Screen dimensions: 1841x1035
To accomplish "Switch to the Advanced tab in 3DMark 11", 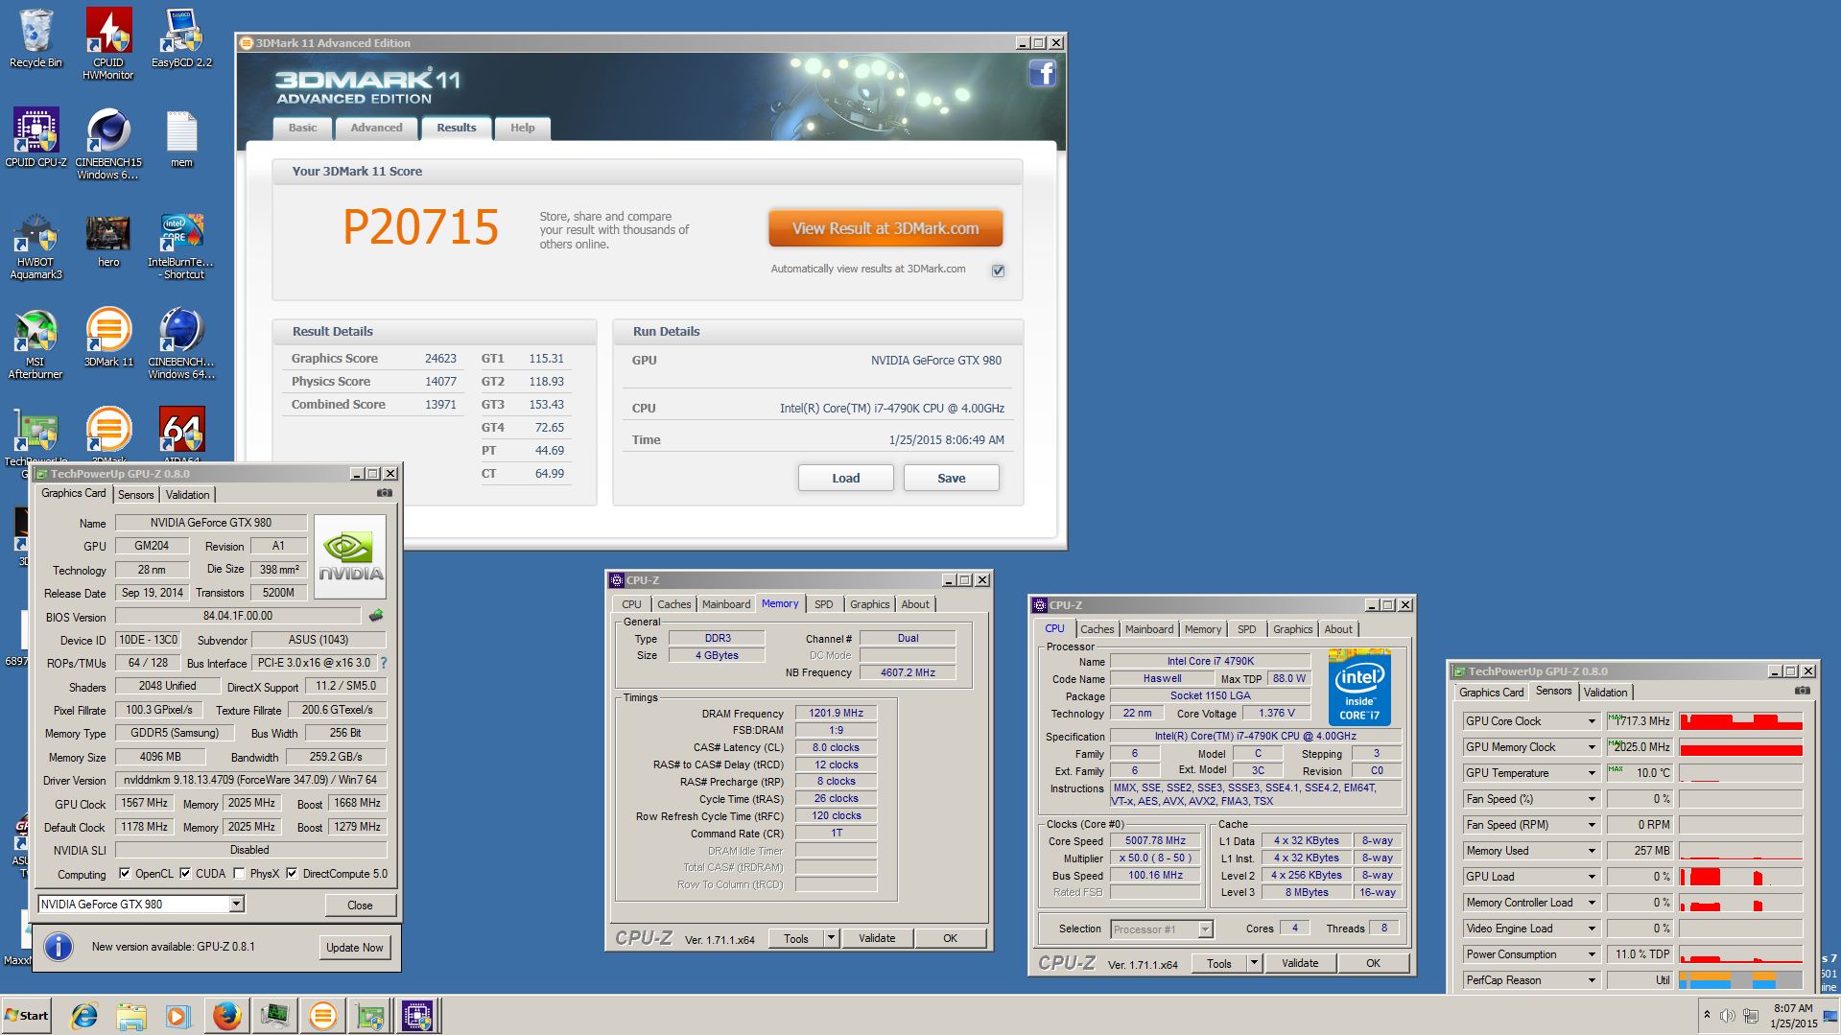I will pyautogui.click(x=376, y=128).
